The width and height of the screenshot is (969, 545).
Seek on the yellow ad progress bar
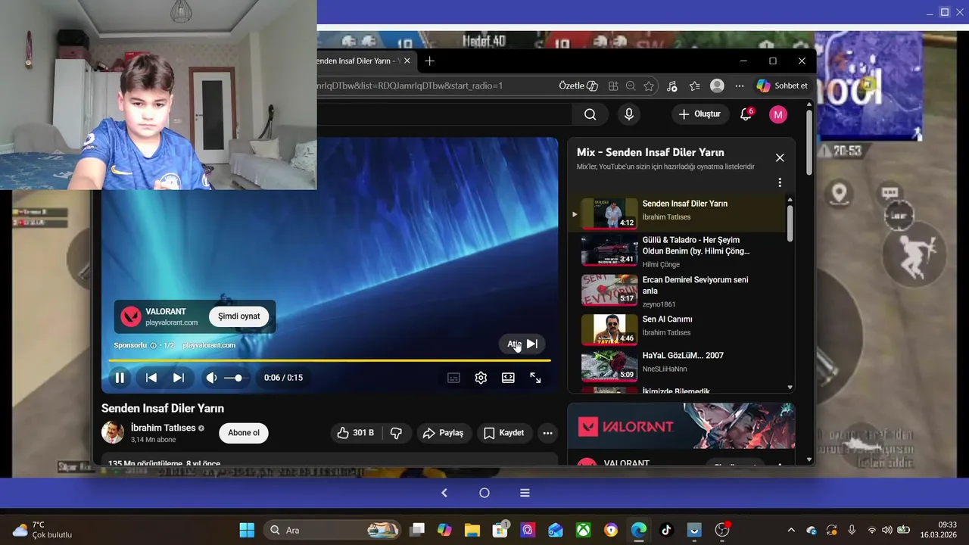tap(329, 360)
